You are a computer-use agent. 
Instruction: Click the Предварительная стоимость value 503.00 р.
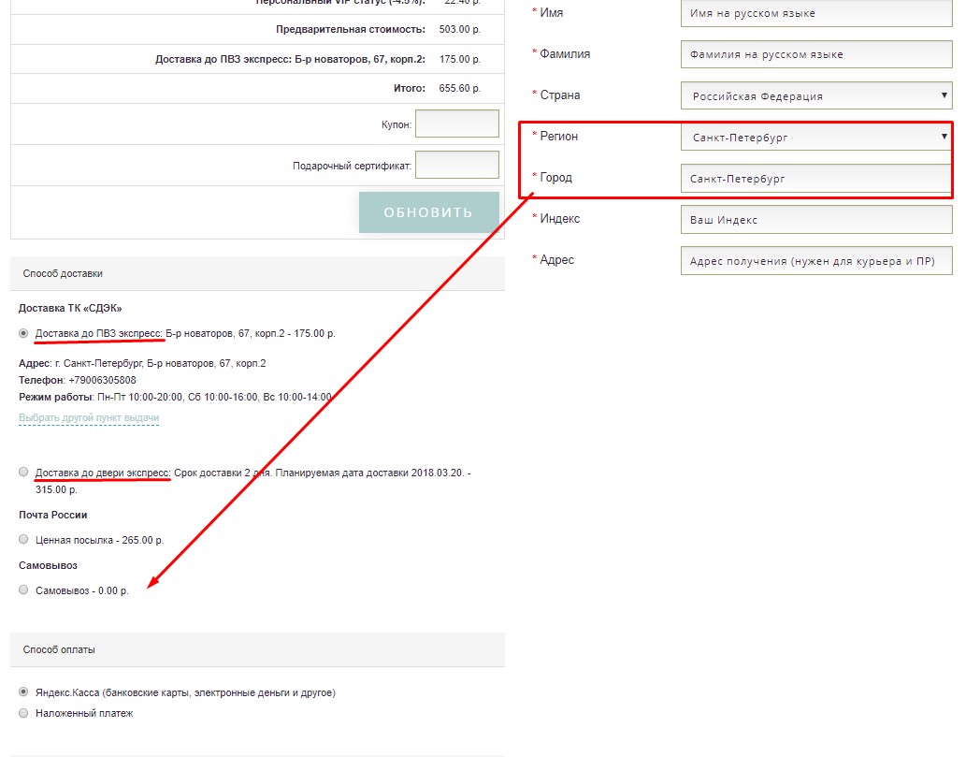(459, 29)
